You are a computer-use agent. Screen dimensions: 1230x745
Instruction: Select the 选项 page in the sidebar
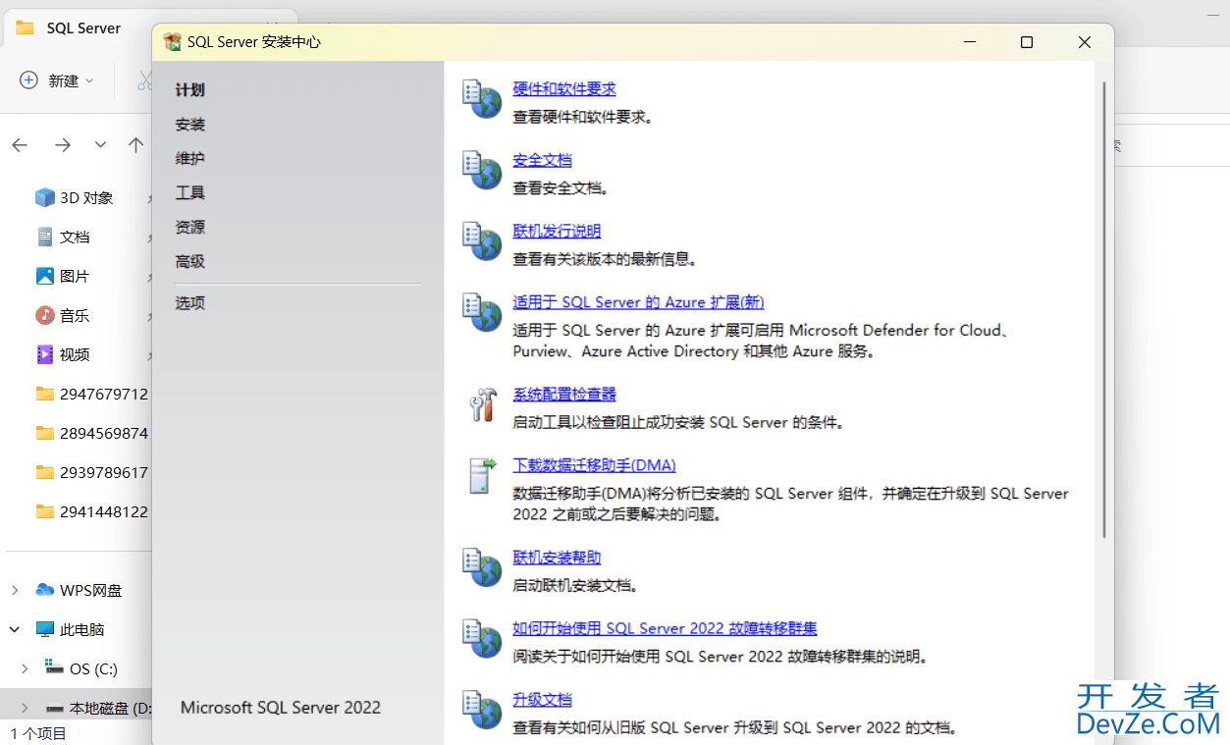pos(190,303)
